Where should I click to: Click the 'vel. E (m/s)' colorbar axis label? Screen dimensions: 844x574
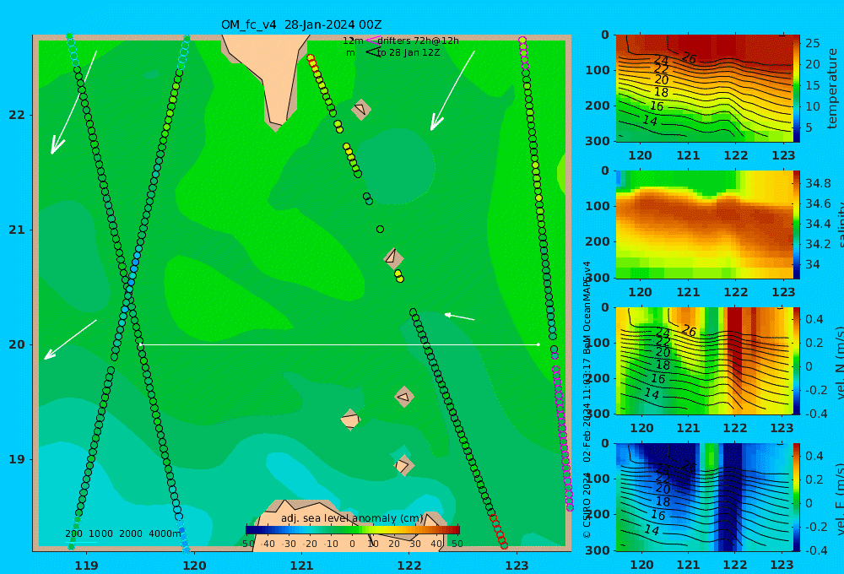tap(839, 497)
